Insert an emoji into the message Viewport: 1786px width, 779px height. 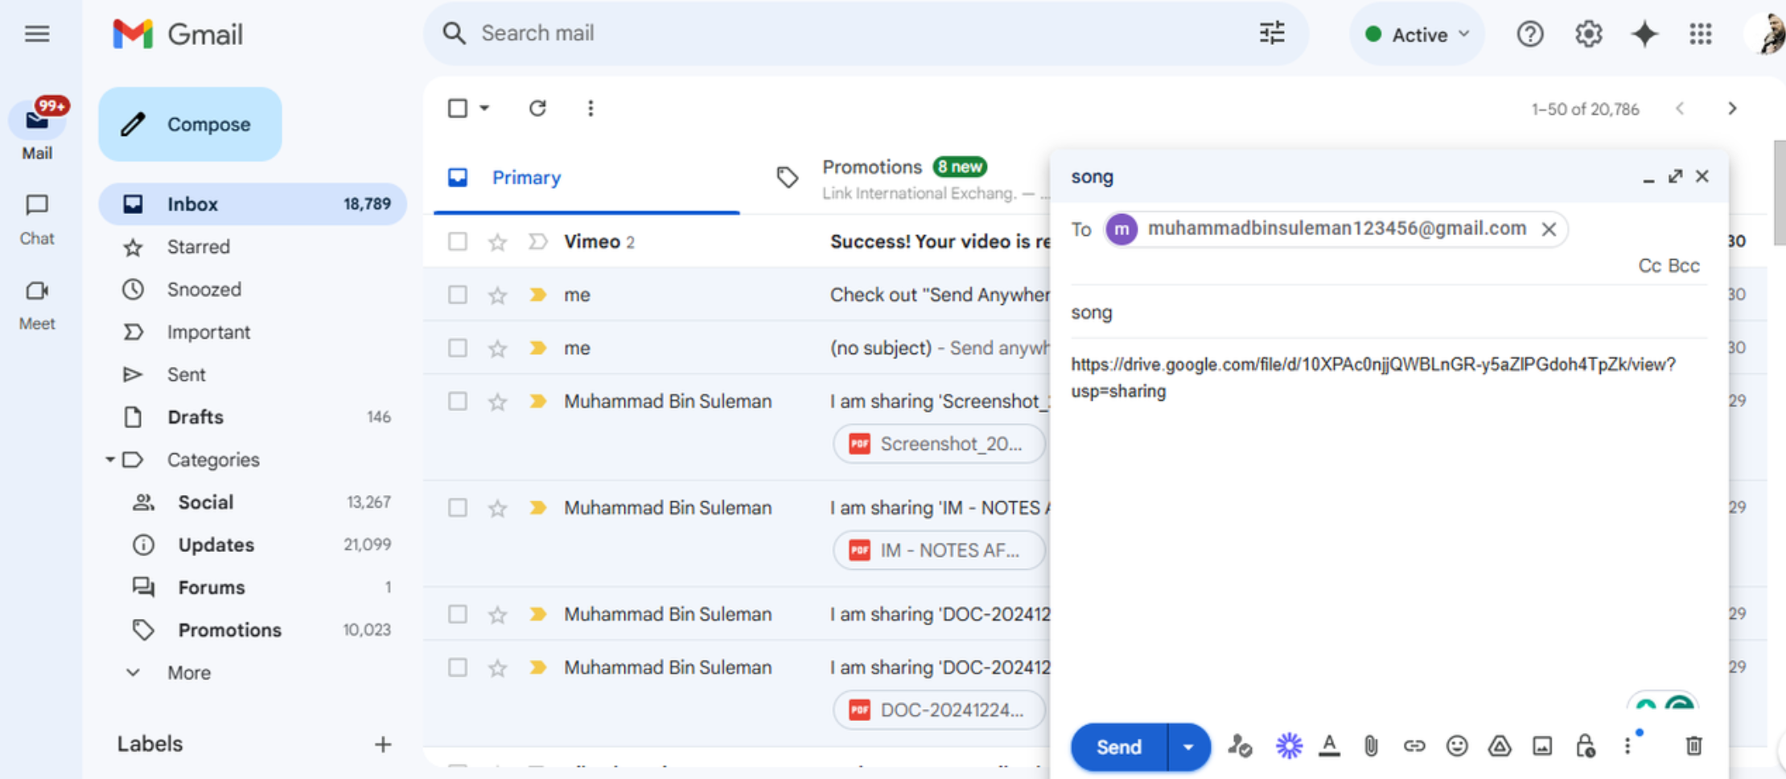(x=1458, y=746)
